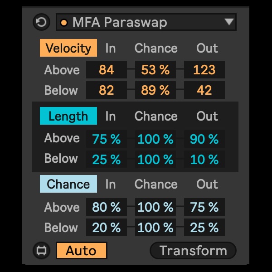Click the Chance Above In 80 % field
Image resolution: width=272 pixels, height=272 pixels.
coord(107,207)
